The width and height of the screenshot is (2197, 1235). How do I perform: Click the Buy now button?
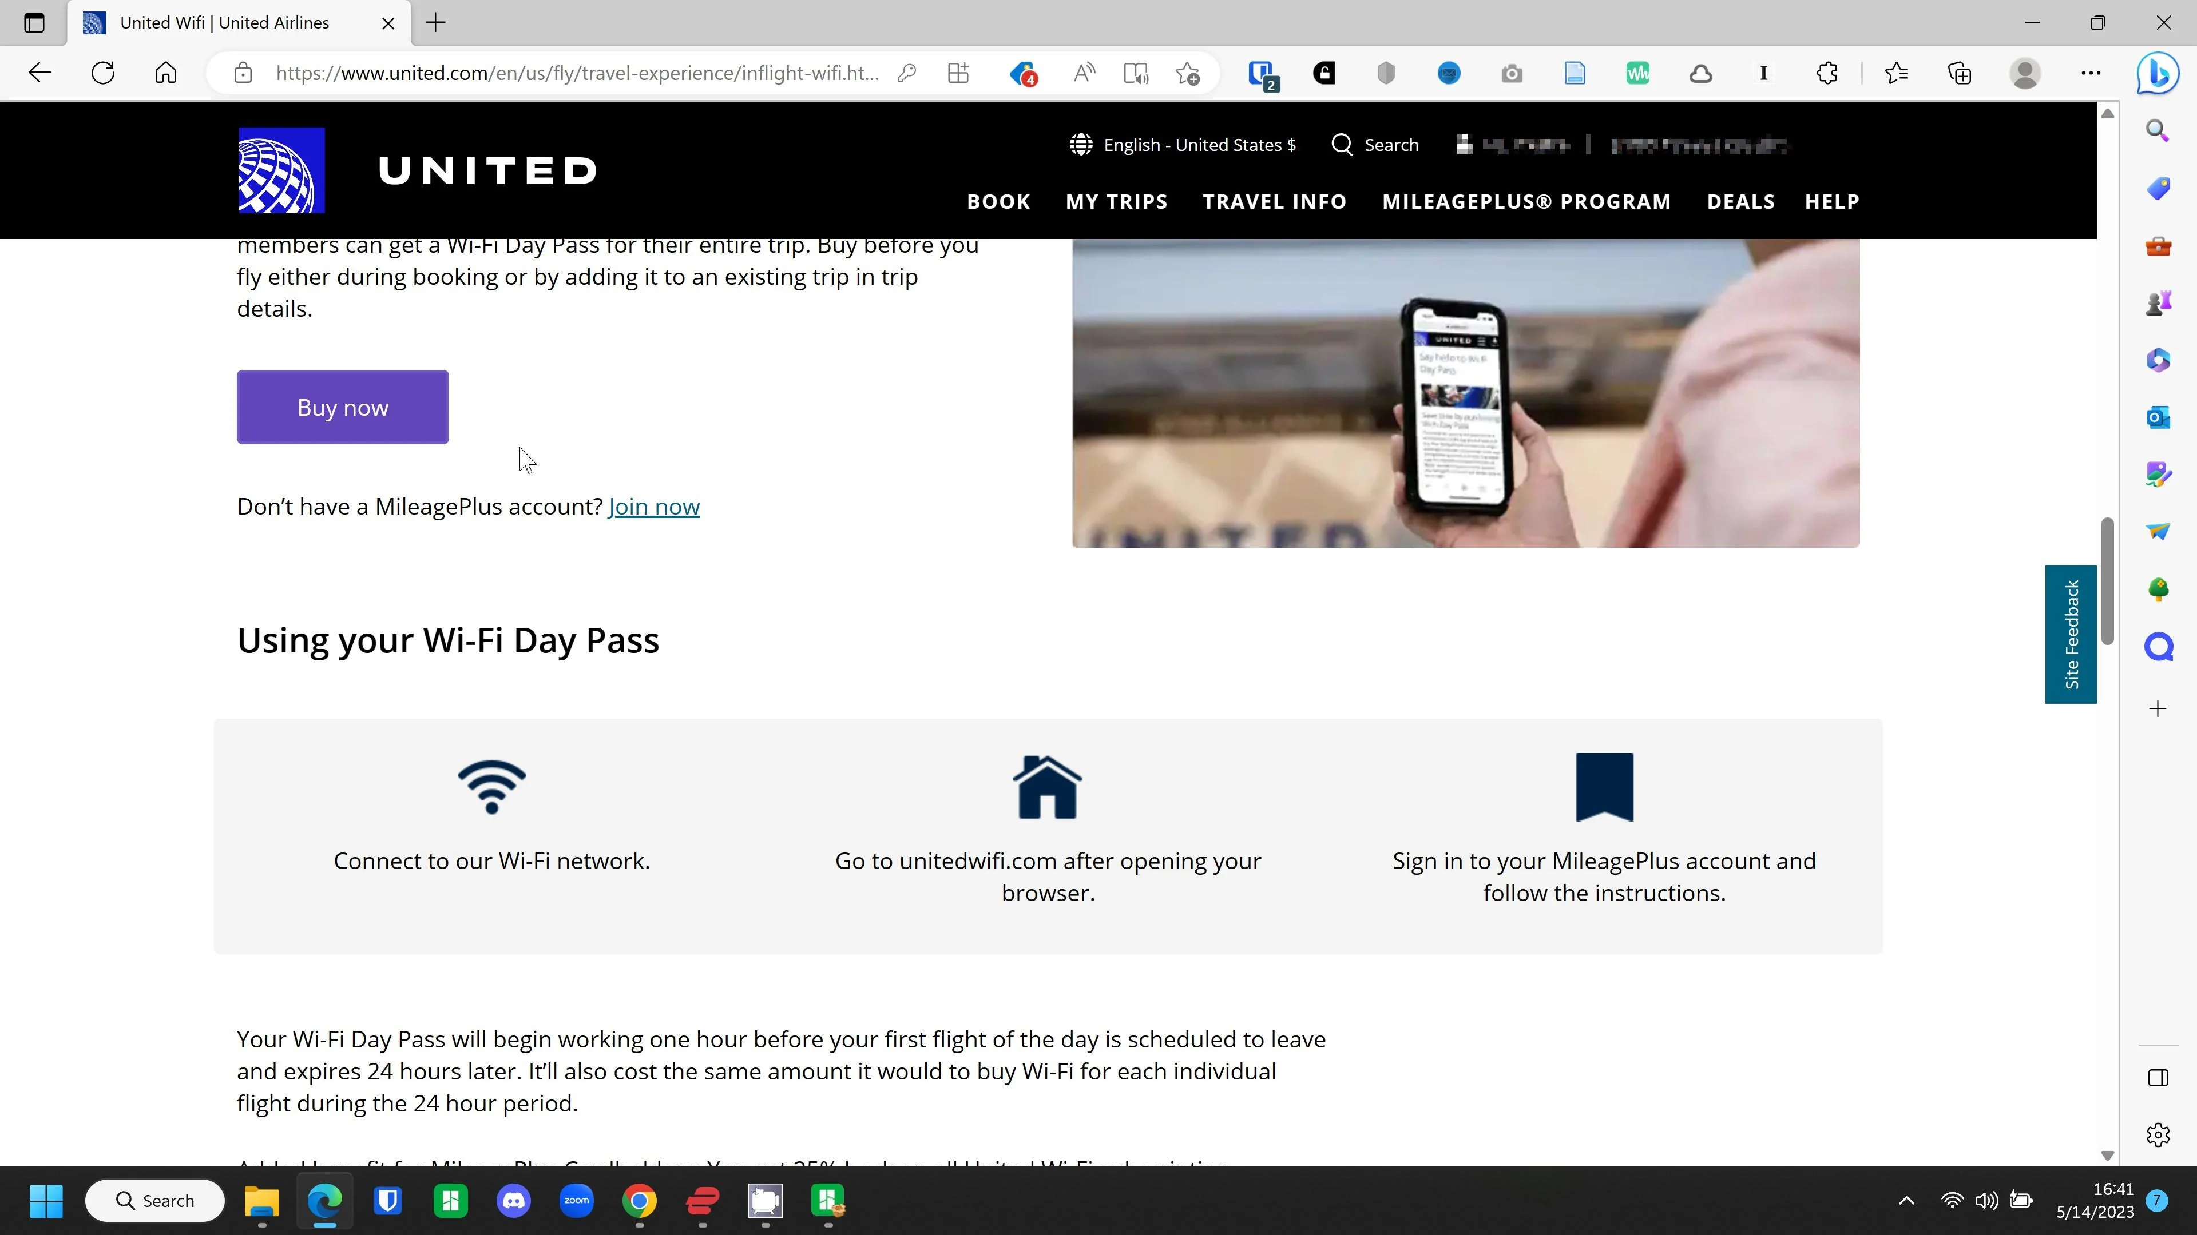click(x=343, y=408)
